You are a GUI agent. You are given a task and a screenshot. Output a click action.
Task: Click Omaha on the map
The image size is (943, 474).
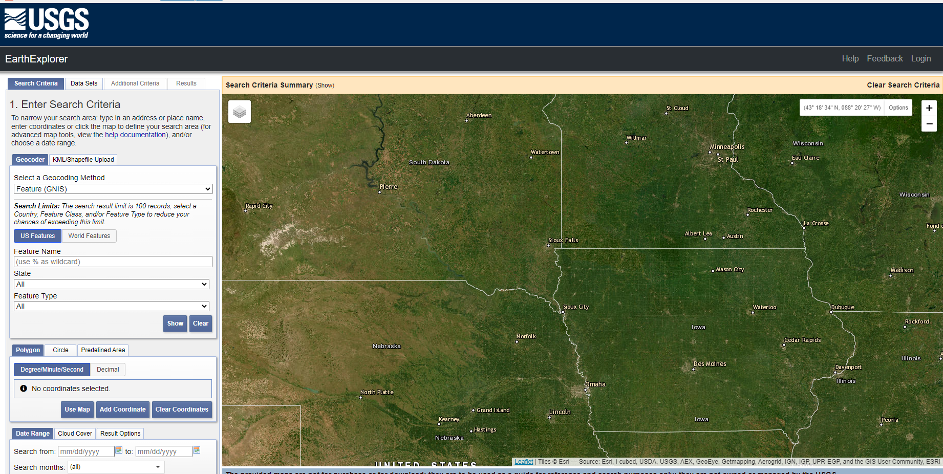[x=595, y=384]
